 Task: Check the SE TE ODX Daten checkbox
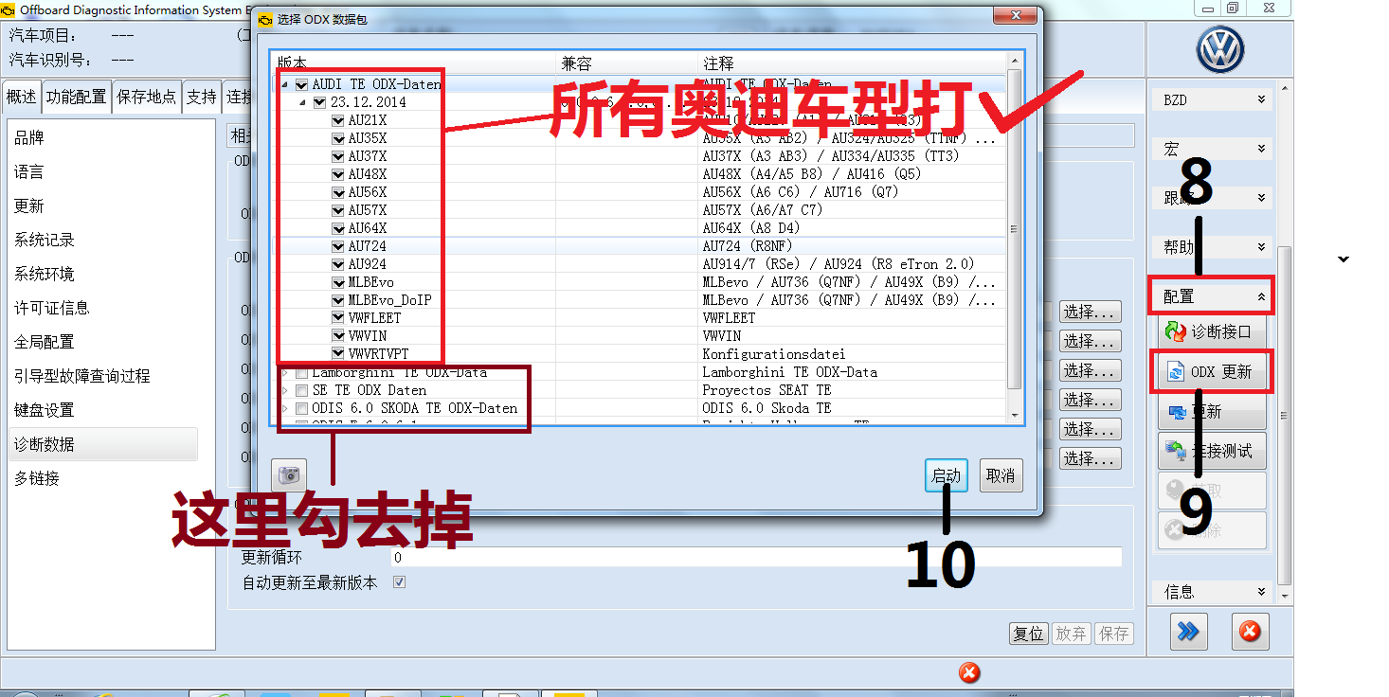tap(301, 390)
